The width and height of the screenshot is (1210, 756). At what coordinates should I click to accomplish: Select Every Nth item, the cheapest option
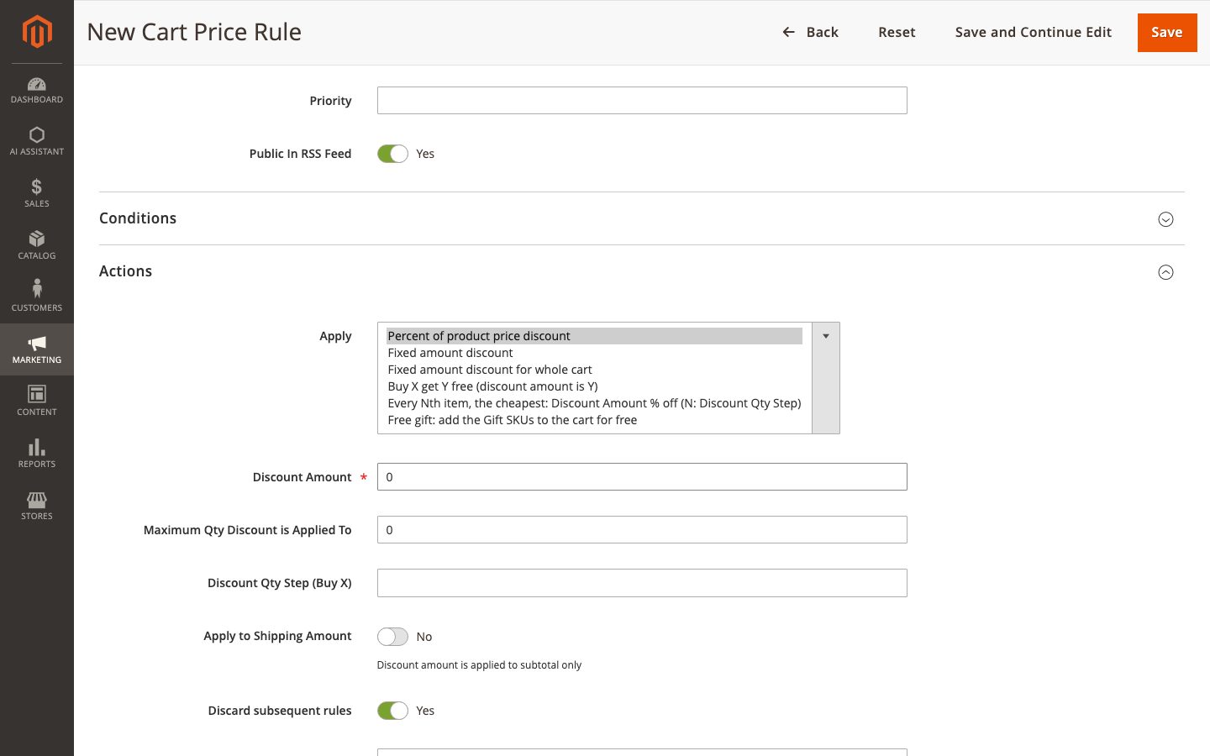594,403
